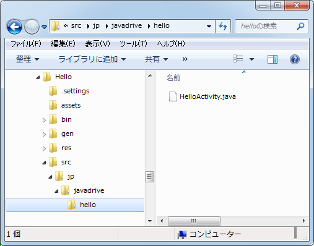Expand arrow after 'src' in breadcrumb
314x246 pixels.
(x=88, y=27)
